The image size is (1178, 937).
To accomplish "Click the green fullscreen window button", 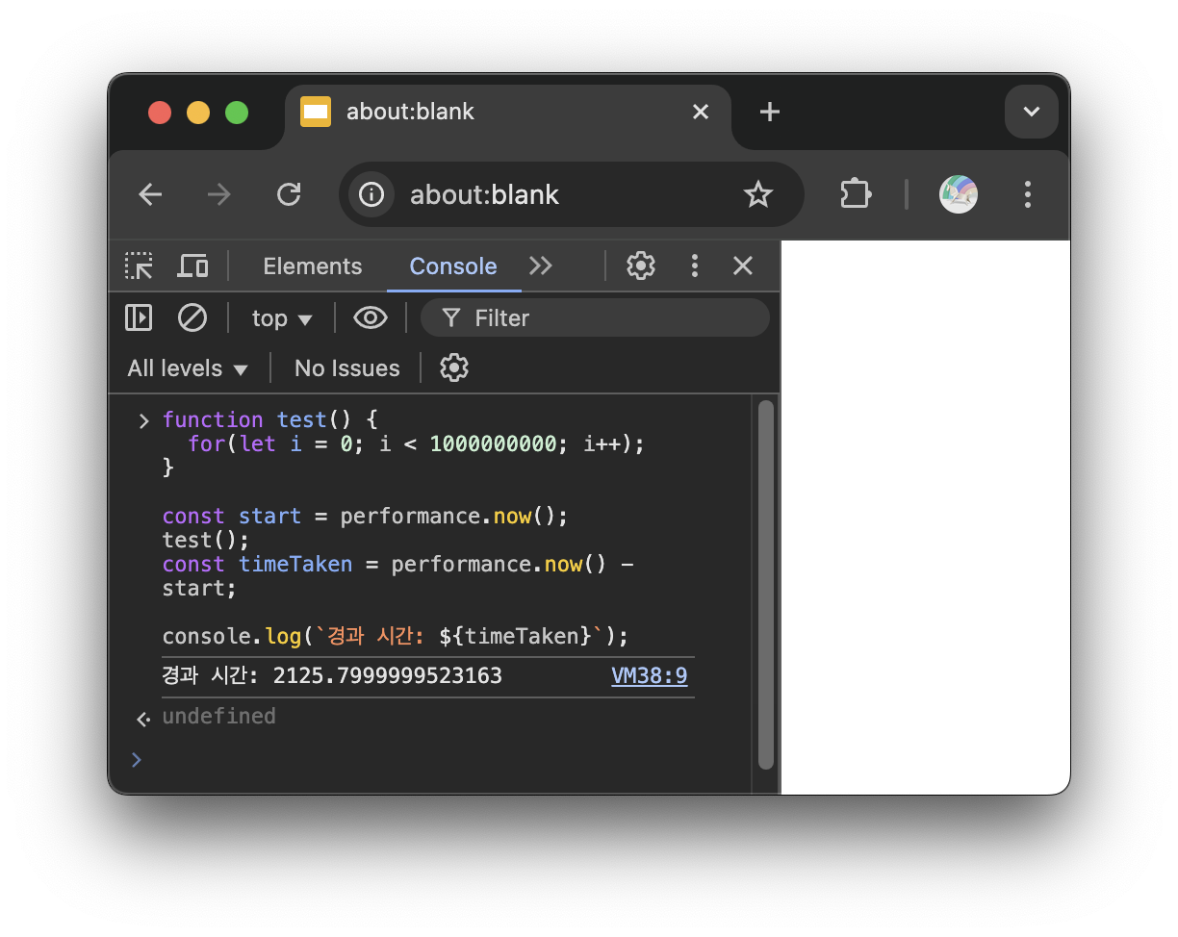I will tap(237, 113).
